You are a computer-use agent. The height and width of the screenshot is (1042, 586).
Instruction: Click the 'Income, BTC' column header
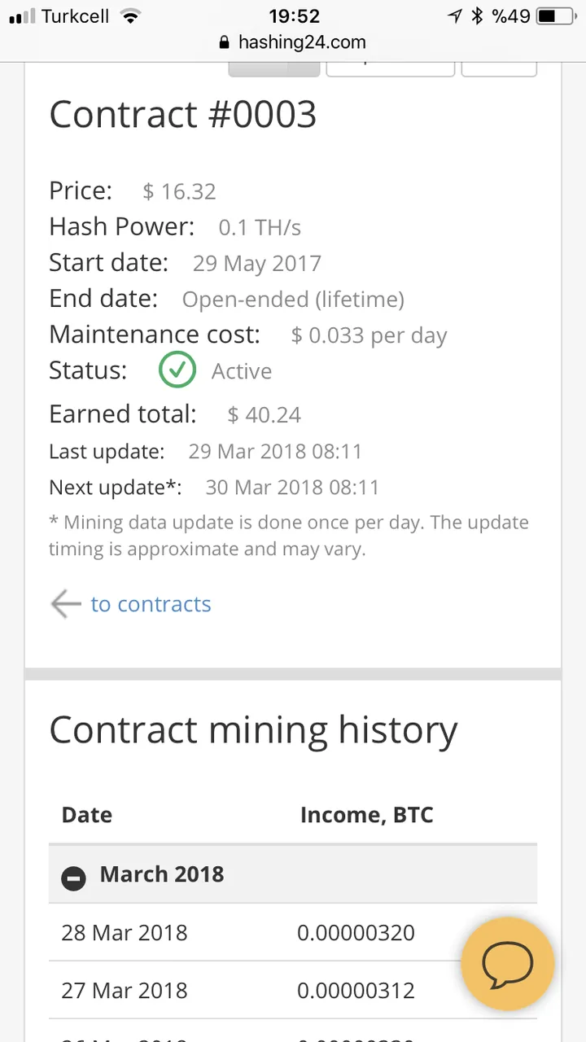pyautogui.click(x=367, y=815)
